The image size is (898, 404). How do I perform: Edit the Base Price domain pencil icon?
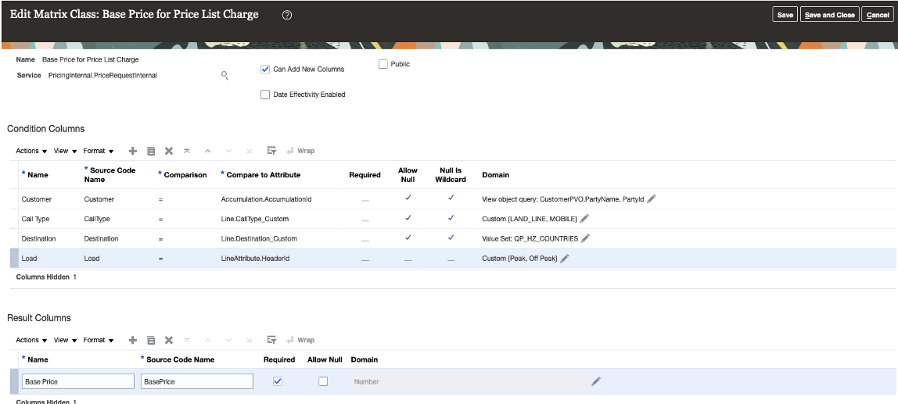click(596, 381)
